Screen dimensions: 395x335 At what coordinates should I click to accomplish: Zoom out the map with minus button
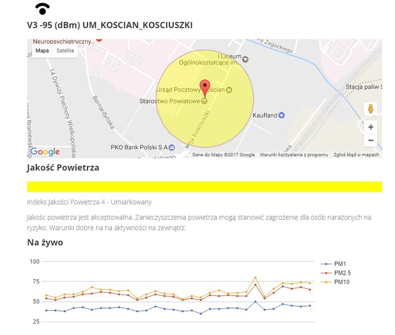(370, 140)
